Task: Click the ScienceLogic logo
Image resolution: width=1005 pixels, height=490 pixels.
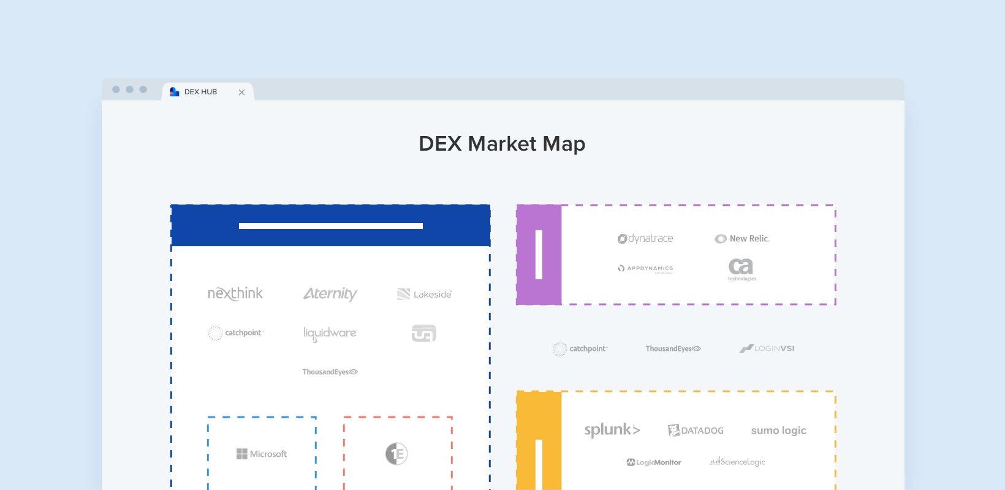Action: 737,461
